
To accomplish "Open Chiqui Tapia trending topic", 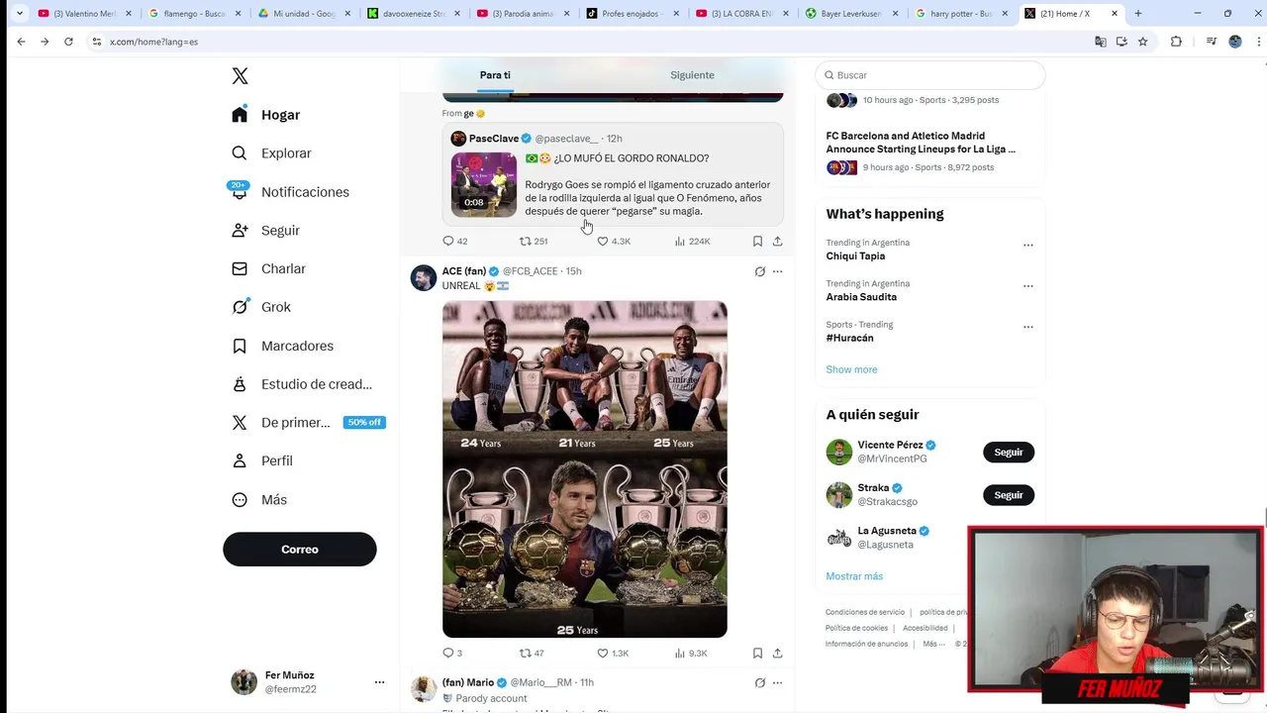I will 855,255.
